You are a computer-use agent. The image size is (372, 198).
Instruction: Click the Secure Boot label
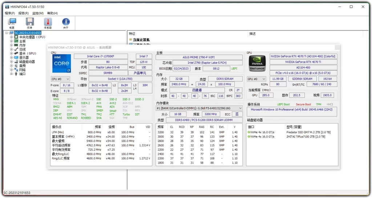(303, 105)
